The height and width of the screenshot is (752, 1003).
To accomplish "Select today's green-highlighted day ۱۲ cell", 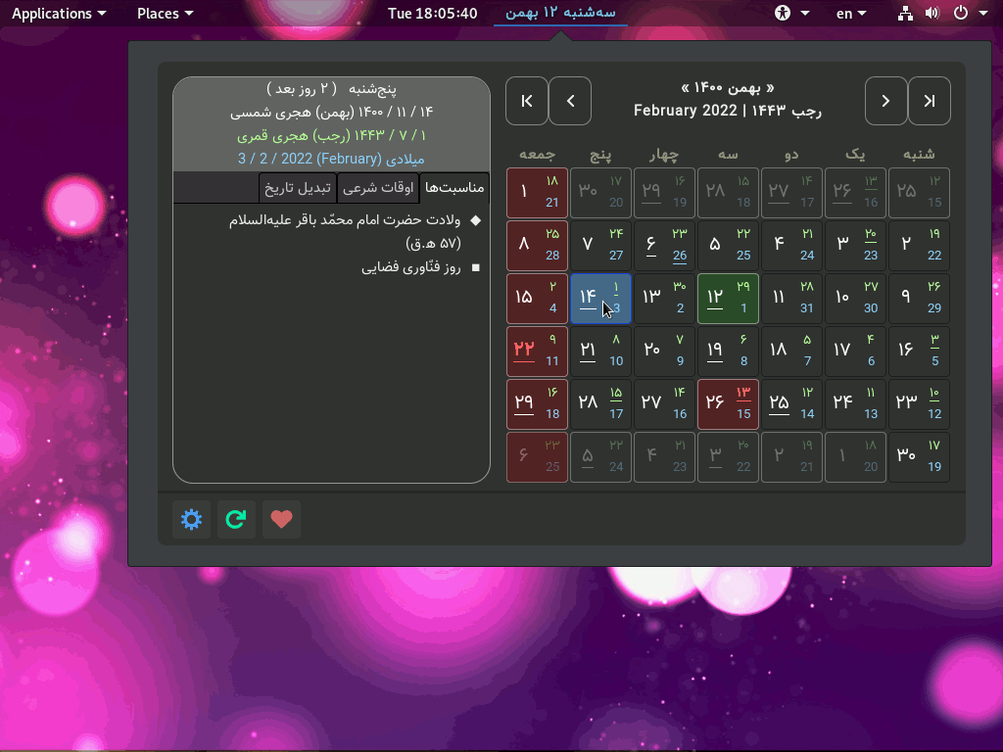I will click(729, 299).
